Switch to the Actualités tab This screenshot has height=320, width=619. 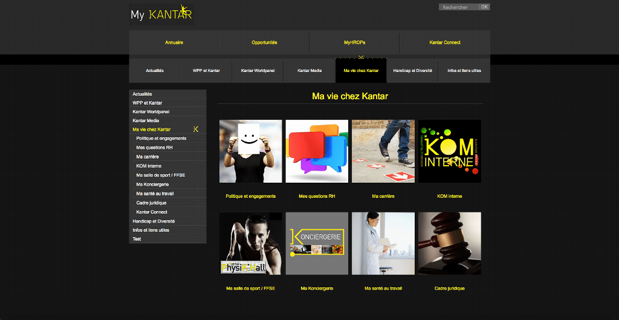tap(155, 71)
